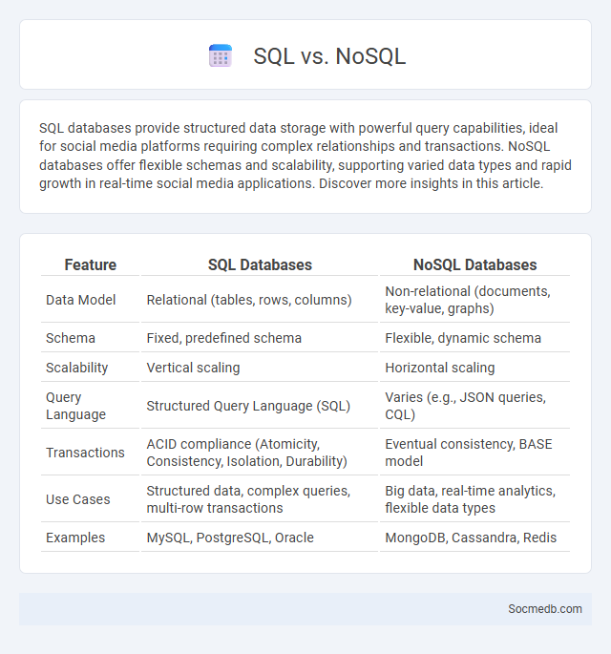The width and height of the screenshot is (611, 654).
Task: Click 'Structured Query Language (SQL)' cell
Action: pos(260,406)
